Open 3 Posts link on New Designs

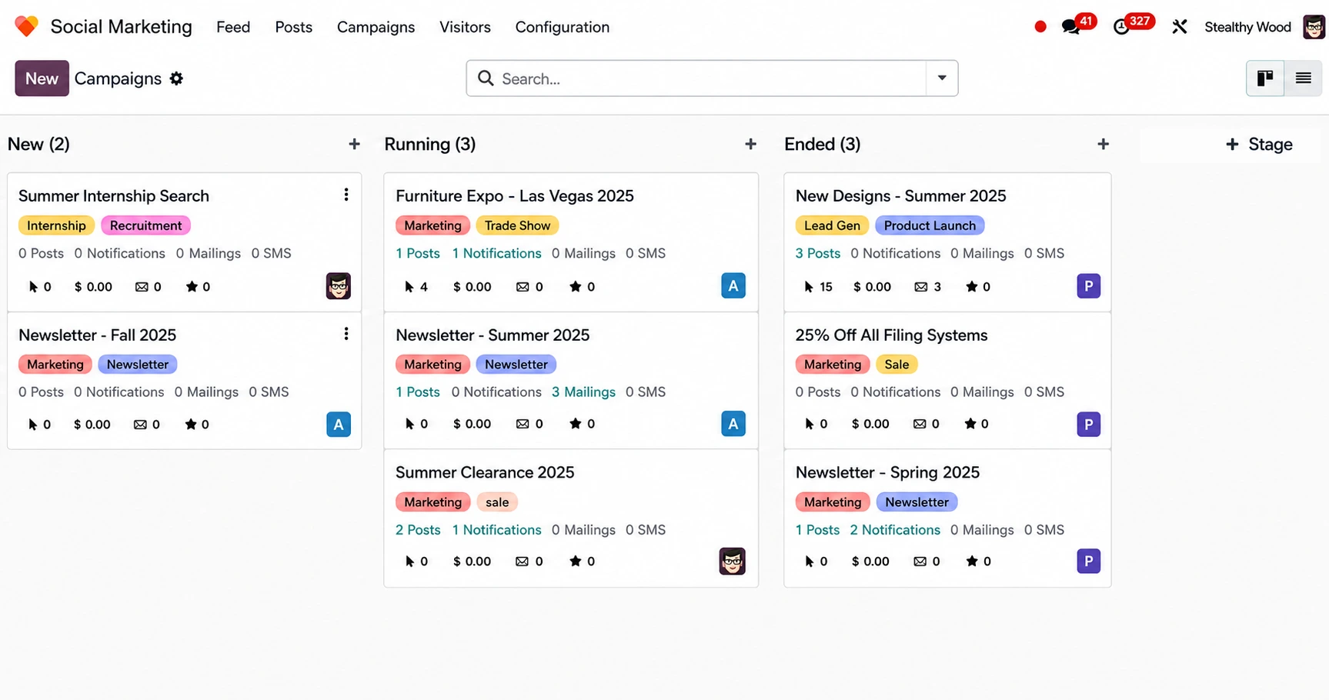pos(818,253)
